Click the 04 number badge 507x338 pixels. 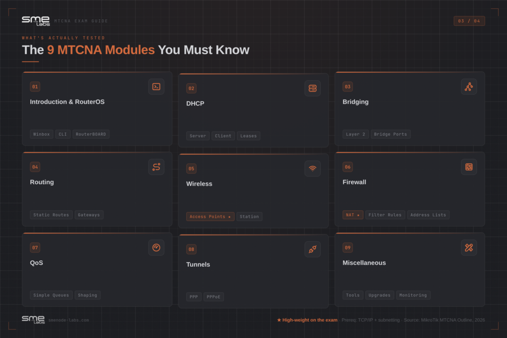pos(35,167)
